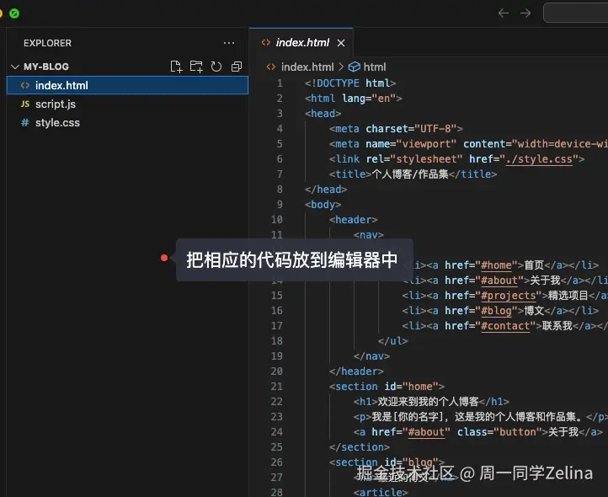The width and height of the screenshot is (608, 497).
Task: Click line number 20 in the gutter
Action: pos(276,371)
